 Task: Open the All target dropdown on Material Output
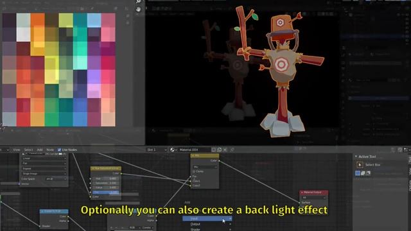[314, 198]
